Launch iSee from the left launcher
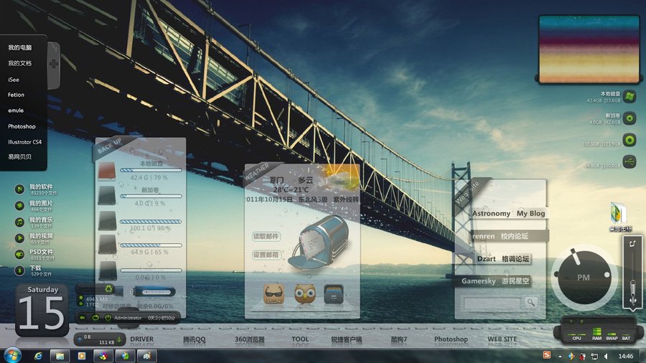 point(14,80)
